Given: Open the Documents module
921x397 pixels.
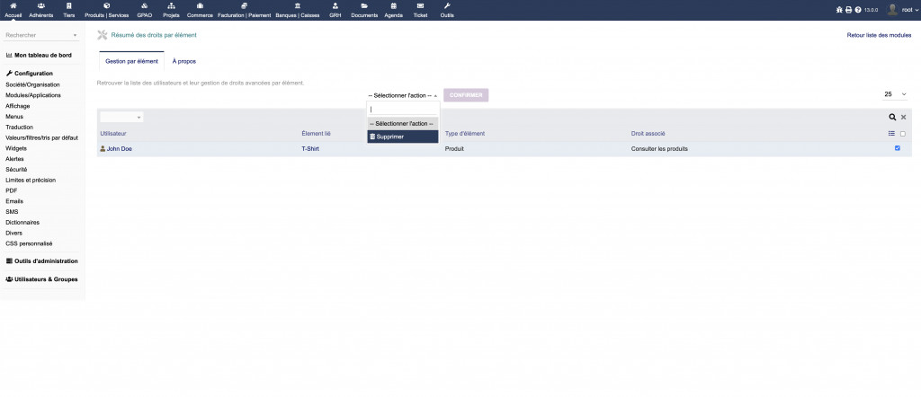Looking at the screenshot, I should [364, 10].
